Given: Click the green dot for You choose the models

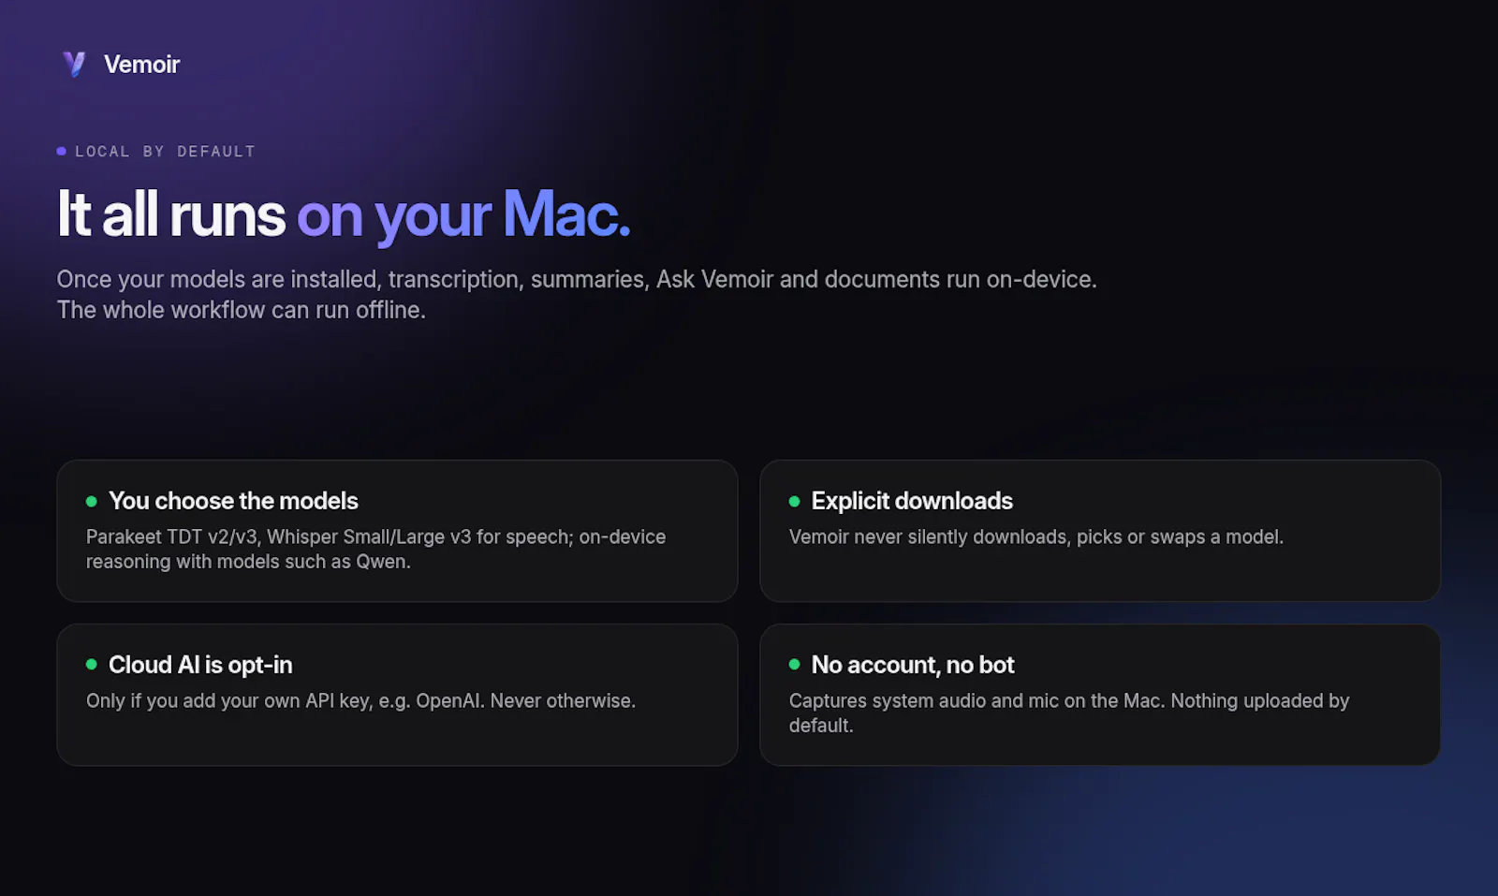Looking at the screenshot, I should pyautogui.click(x=92, y=501).
